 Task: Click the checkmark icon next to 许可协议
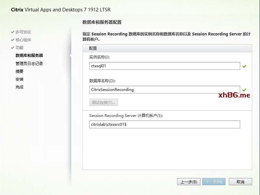click(13, 32)
